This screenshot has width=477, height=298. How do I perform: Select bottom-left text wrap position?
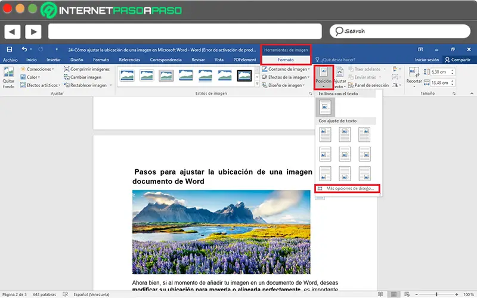[325, 173]
